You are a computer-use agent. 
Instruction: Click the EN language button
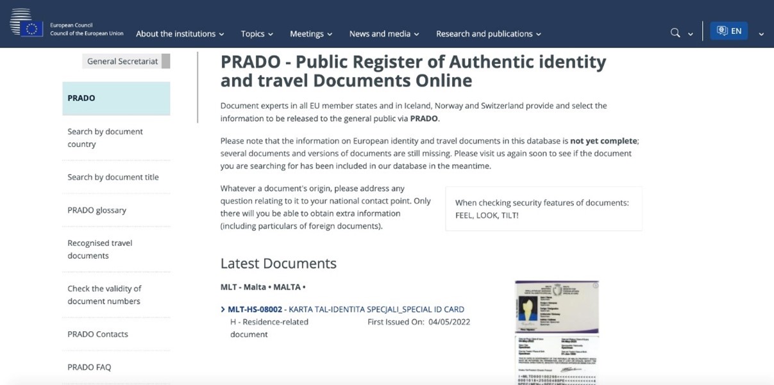[x=728, y=31]
